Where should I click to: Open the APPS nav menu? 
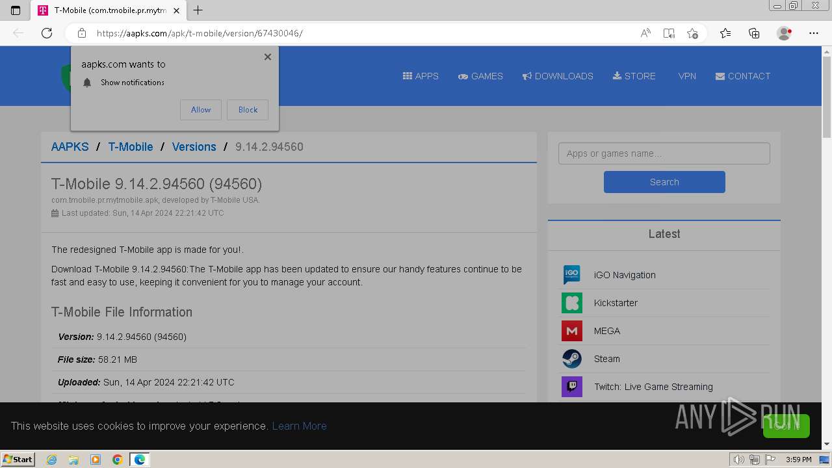click(421, 76)
